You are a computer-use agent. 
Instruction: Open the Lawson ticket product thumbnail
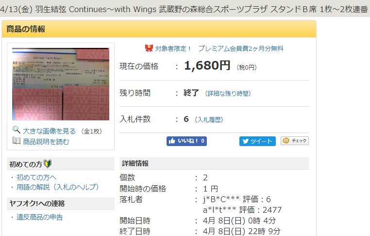click(61, 84)
